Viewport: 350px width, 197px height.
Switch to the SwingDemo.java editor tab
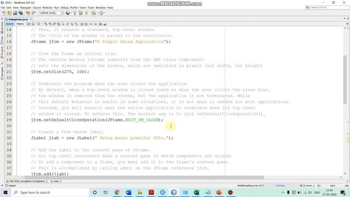coord(18,20)
